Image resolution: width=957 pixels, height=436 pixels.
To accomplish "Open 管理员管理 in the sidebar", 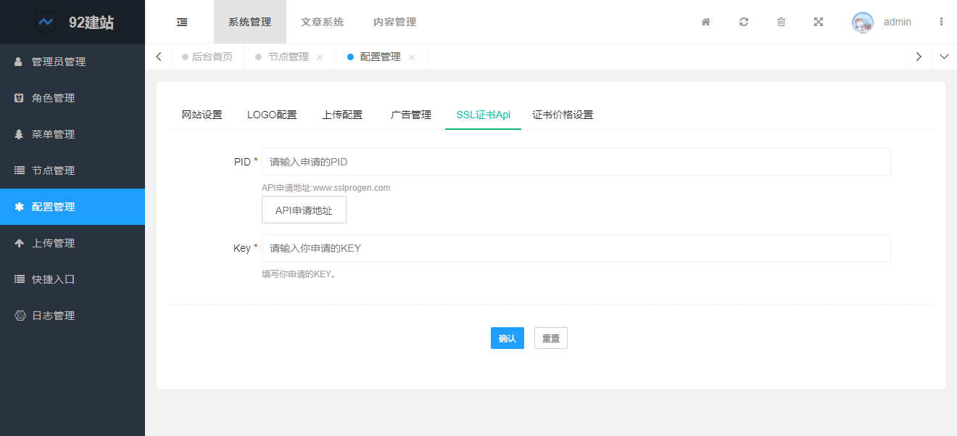I will (72, 62).
